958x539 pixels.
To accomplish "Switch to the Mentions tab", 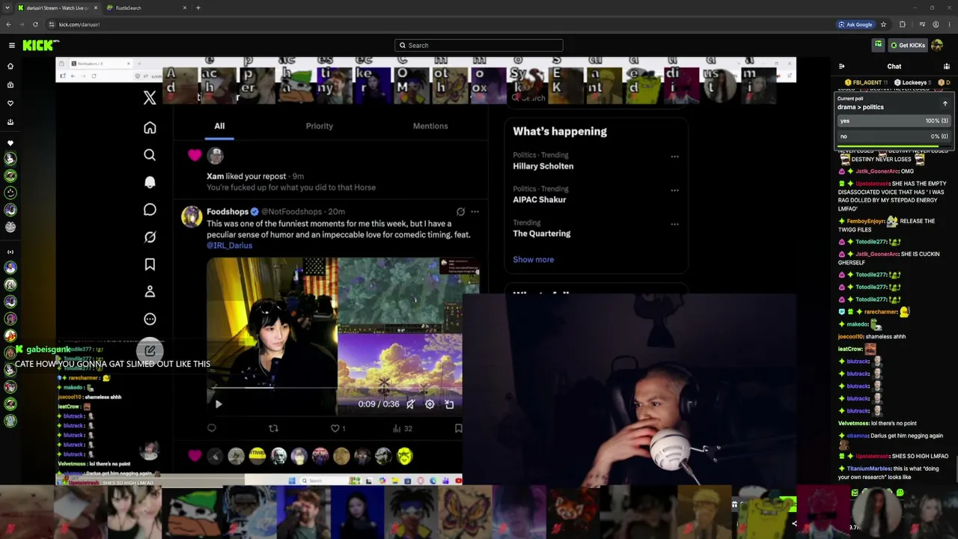I will click(x=430, y=126).
